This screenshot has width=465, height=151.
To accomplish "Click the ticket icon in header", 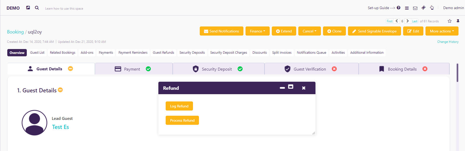I will pyautogui.click(x=424, y=8).
